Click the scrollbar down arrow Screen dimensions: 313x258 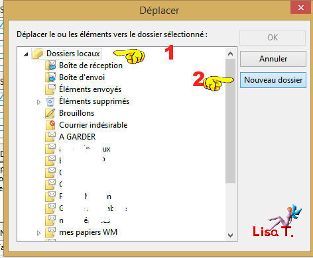pos(230,236)
